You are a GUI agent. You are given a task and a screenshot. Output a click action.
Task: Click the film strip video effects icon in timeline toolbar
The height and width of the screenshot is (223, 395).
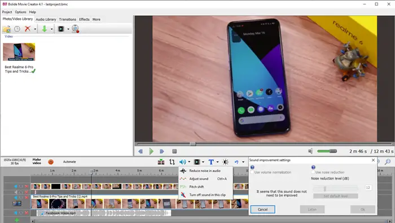point(197,162)
